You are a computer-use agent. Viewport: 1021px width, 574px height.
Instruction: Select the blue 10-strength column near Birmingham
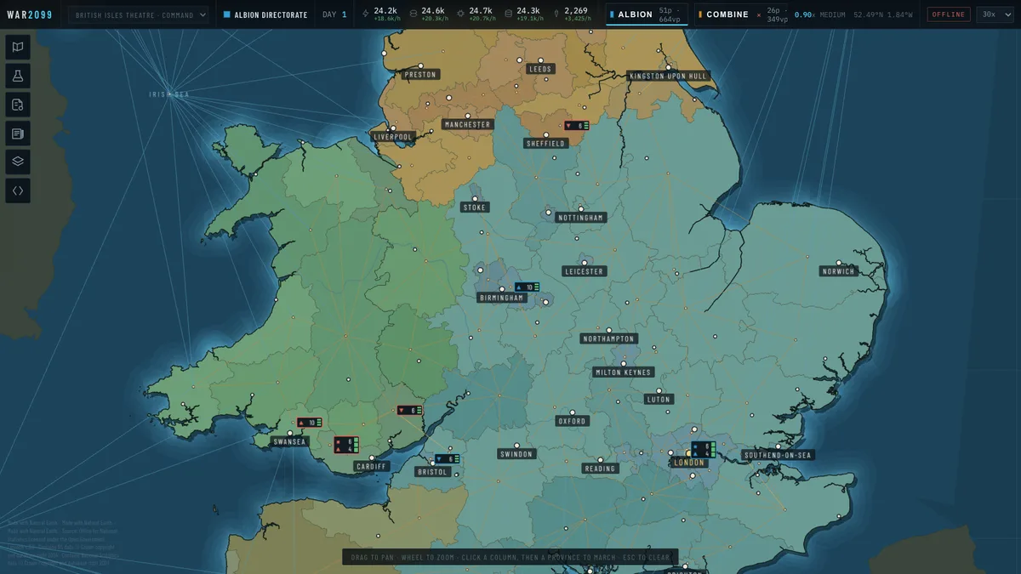(527, 287)
